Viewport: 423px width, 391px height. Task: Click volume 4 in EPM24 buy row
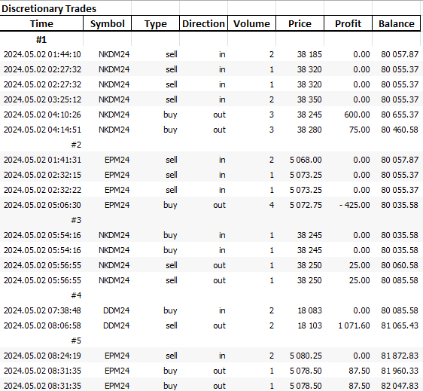click(x=272, y=205)
